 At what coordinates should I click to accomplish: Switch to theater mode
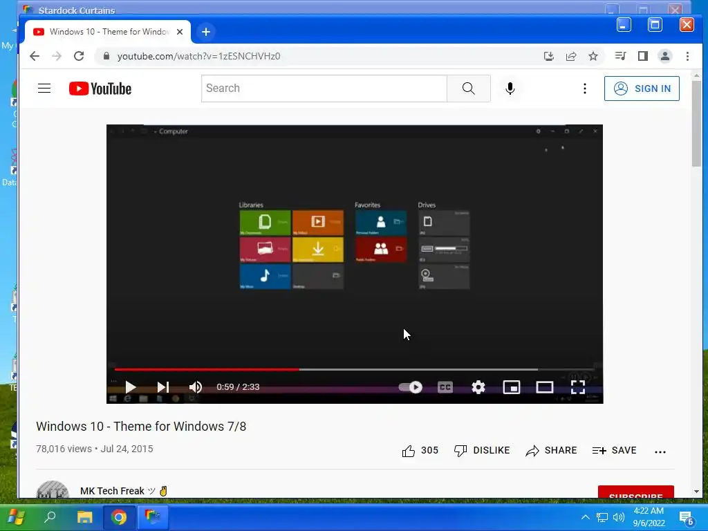point(545,387)
